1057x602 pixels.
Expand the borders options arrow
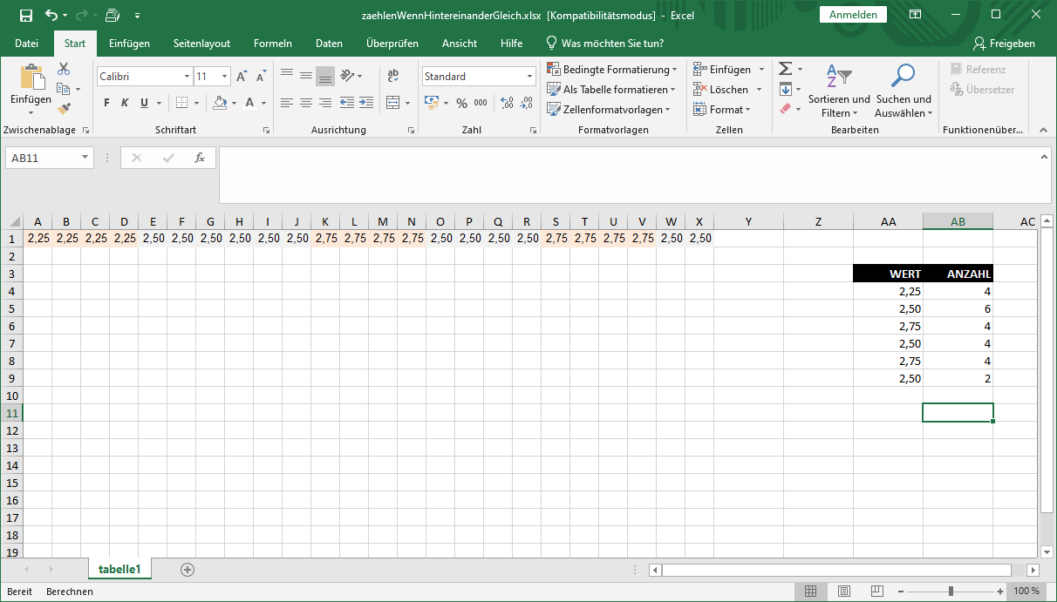tap(195, 103)
